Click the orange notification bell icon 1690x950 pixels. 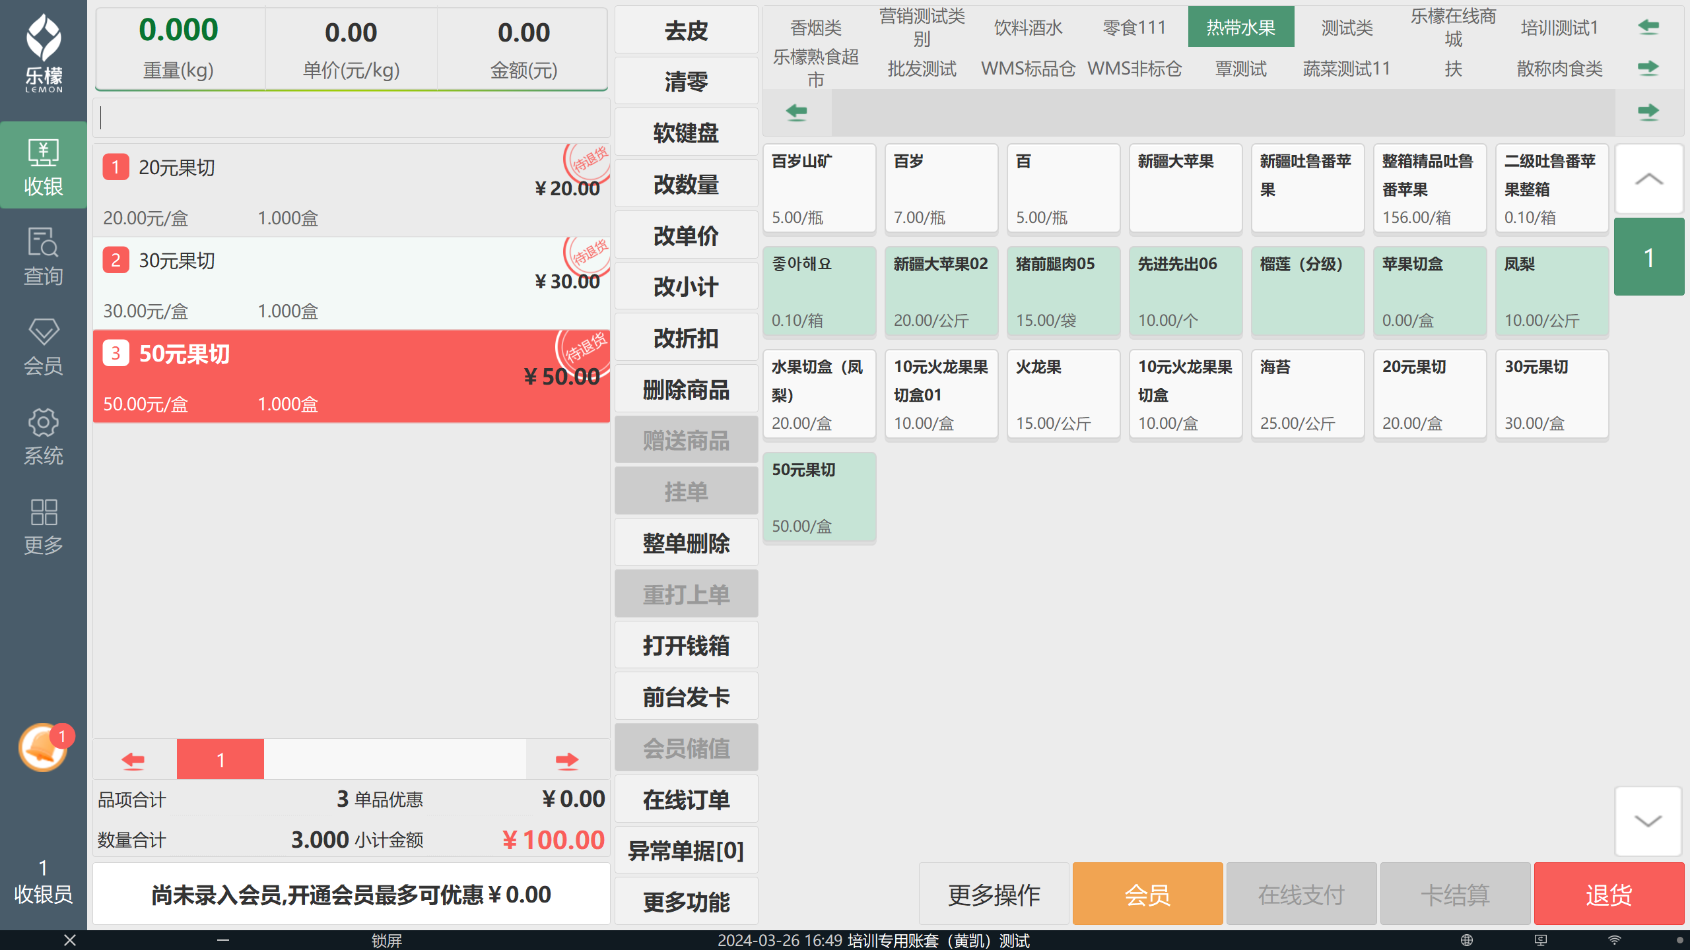[44, 747]
